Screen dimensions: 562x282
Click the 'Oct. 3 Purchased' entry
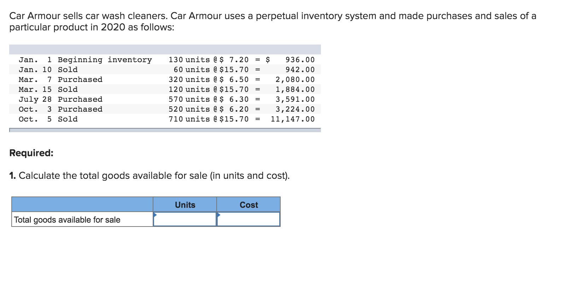(60, 109)
